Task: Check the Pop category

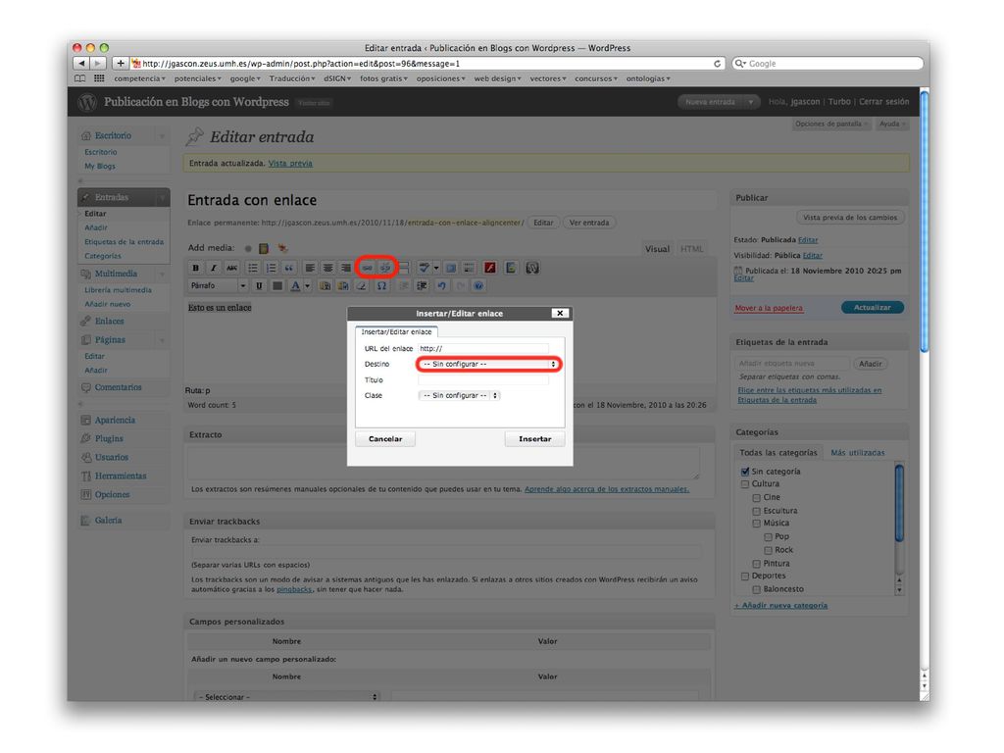Action: [769, 537]
